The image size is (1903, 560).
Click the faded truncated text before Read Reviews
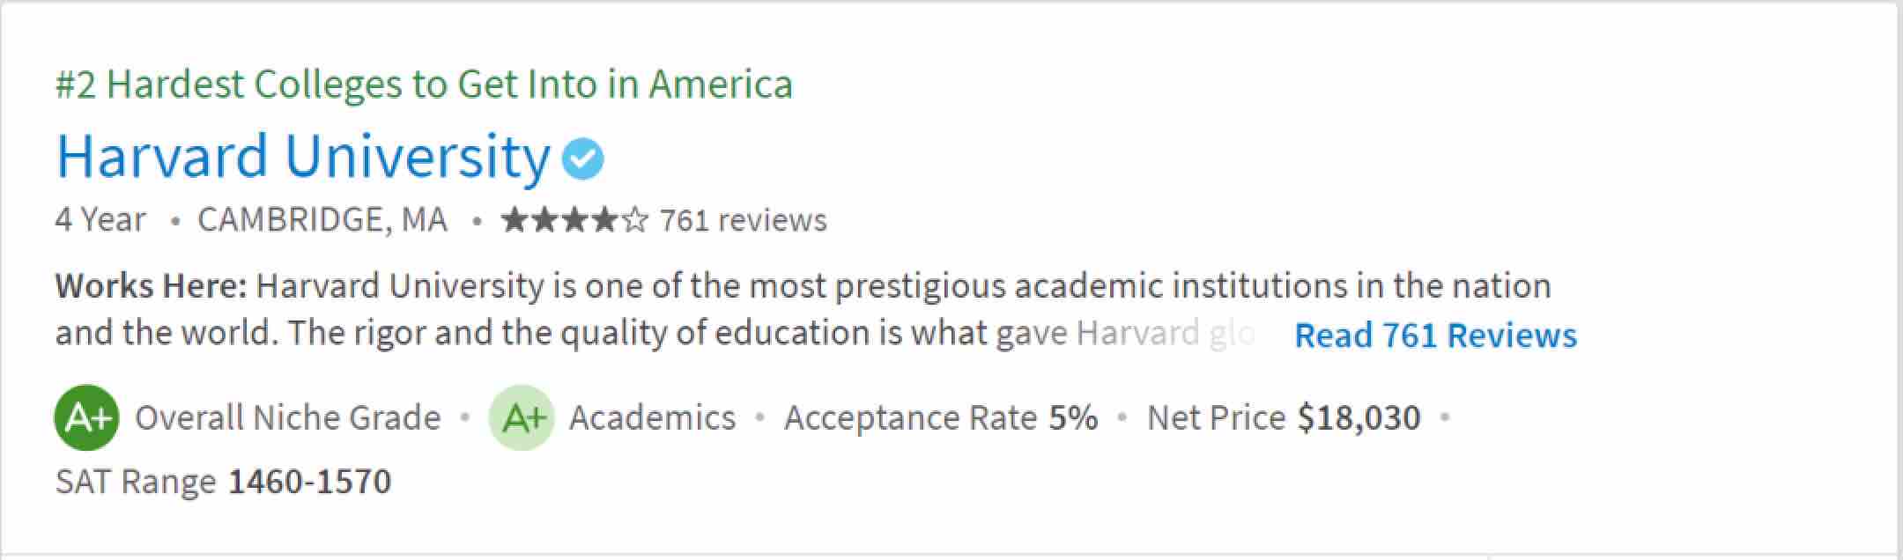point(1163,334)
